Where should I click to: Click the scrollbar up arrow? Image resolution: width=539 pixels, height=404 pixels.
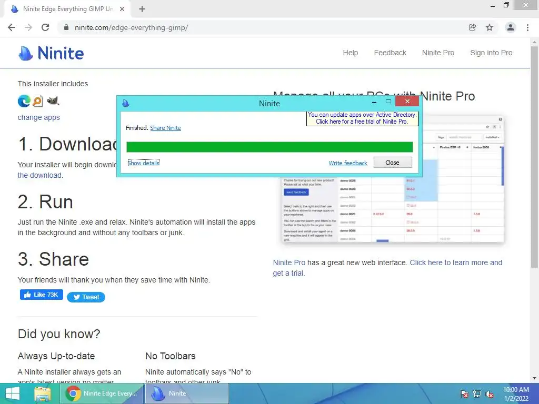coord(534,41)
